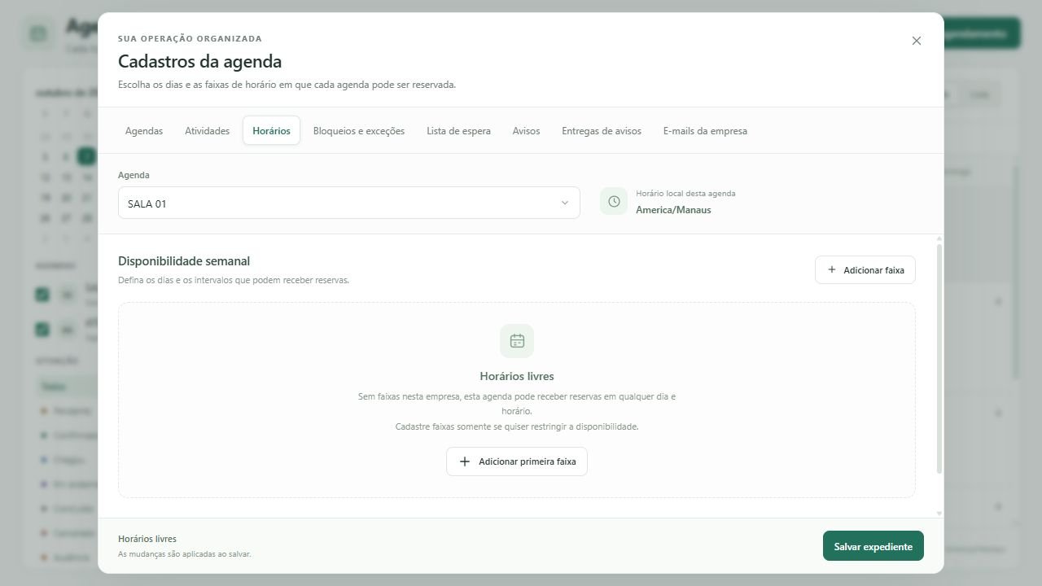
Task: Click Salvar expediente button
Action: point(873,547)
